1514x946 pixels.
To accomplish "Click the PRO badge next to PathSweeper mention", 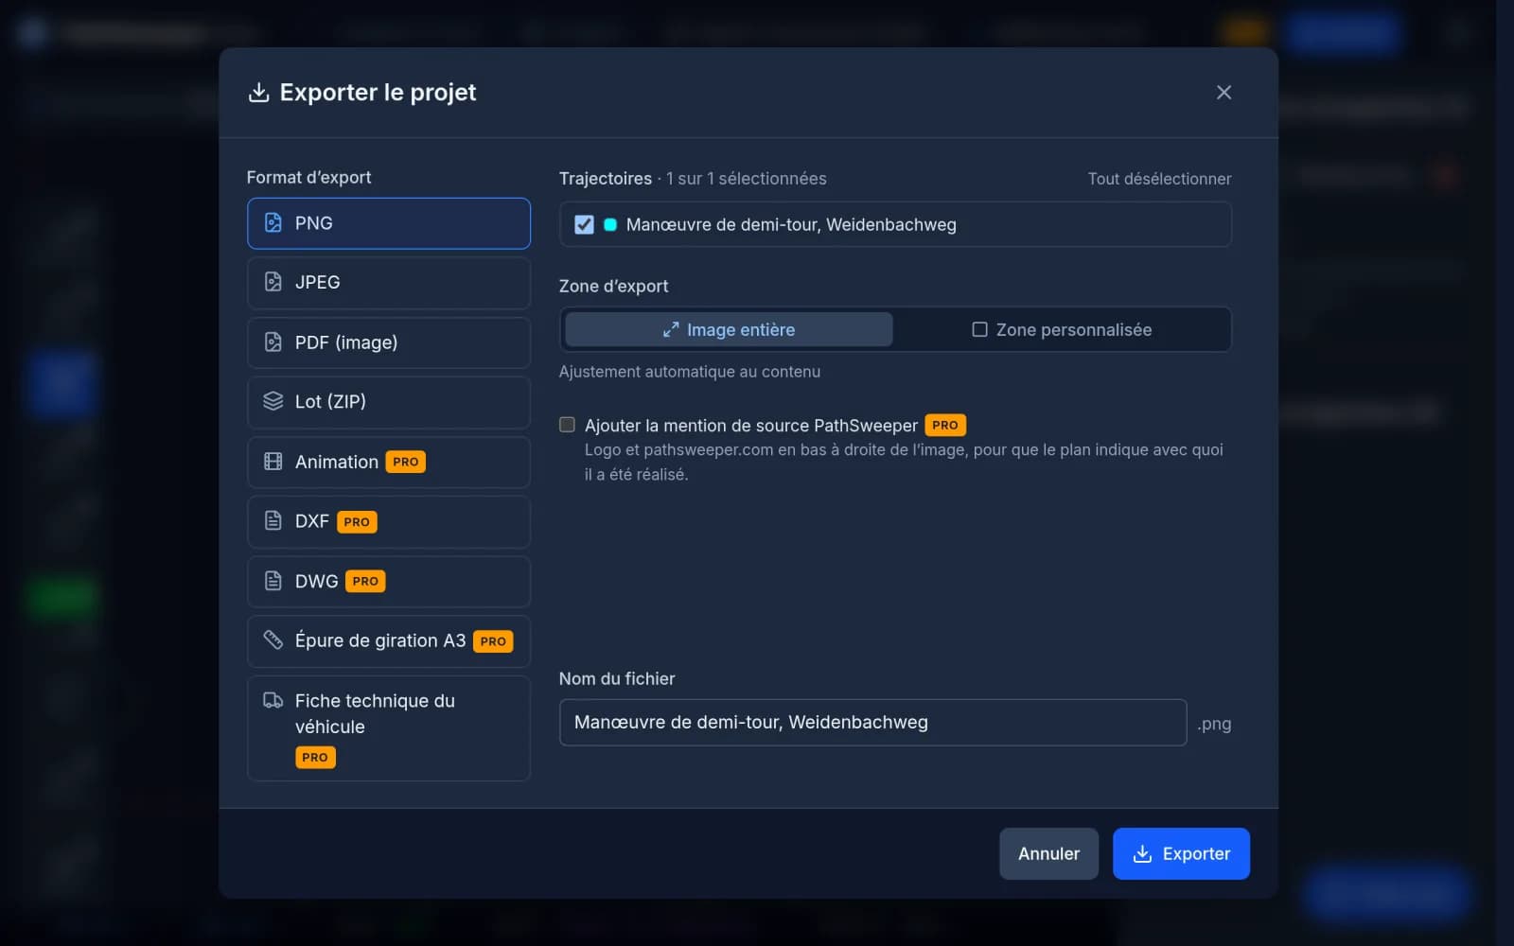I will click(x=945, y=425).
